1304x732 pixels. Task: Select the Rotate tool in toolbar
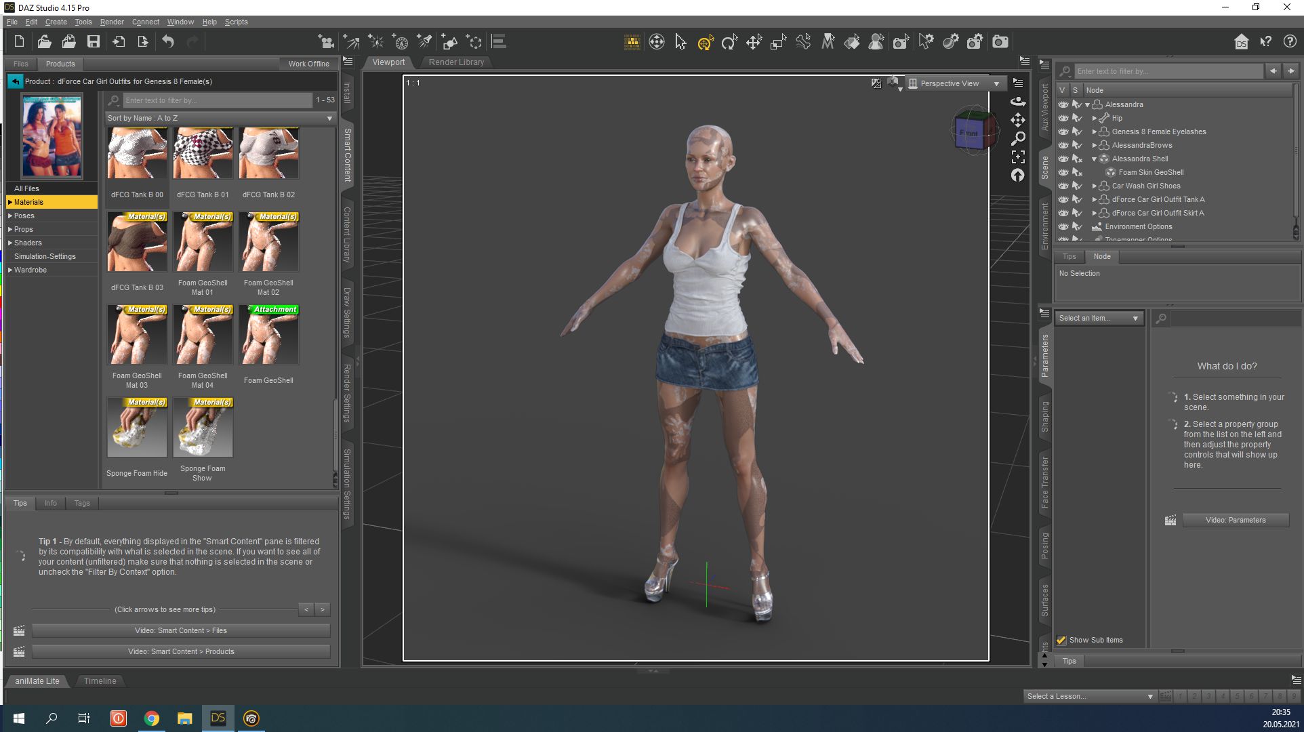pyautogui.click(x=729, y=42)
